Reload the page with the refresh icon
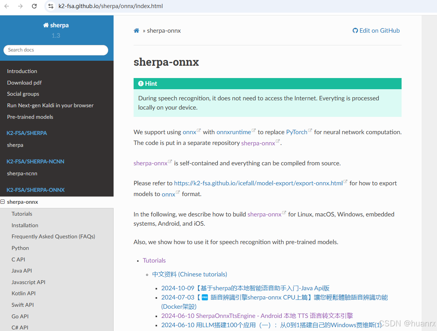Screen dimensions: 437x331 click(x=34, y=6)
